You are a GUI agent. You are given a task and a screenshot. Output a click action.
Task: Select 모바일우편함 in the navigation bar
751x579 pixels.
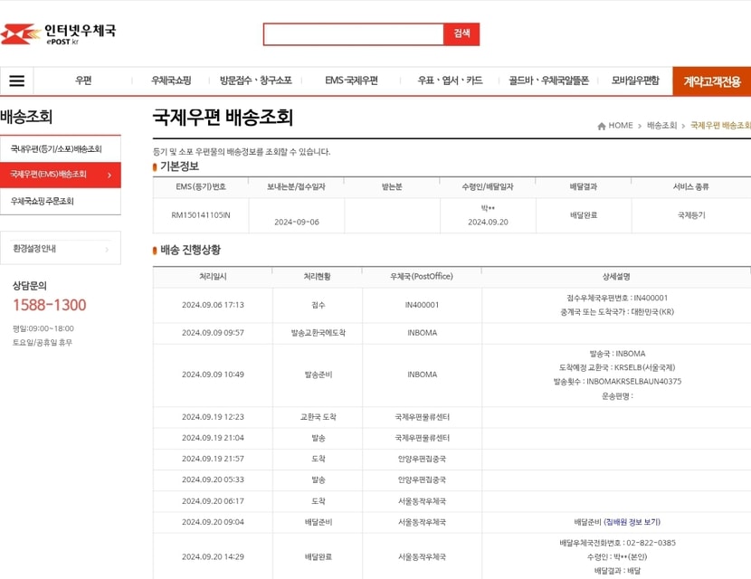[635, 81]
